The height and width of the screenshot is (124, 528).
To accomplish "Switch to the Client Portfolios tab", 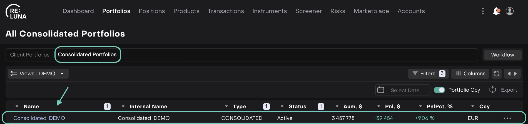I will click(x=30, y=55).
